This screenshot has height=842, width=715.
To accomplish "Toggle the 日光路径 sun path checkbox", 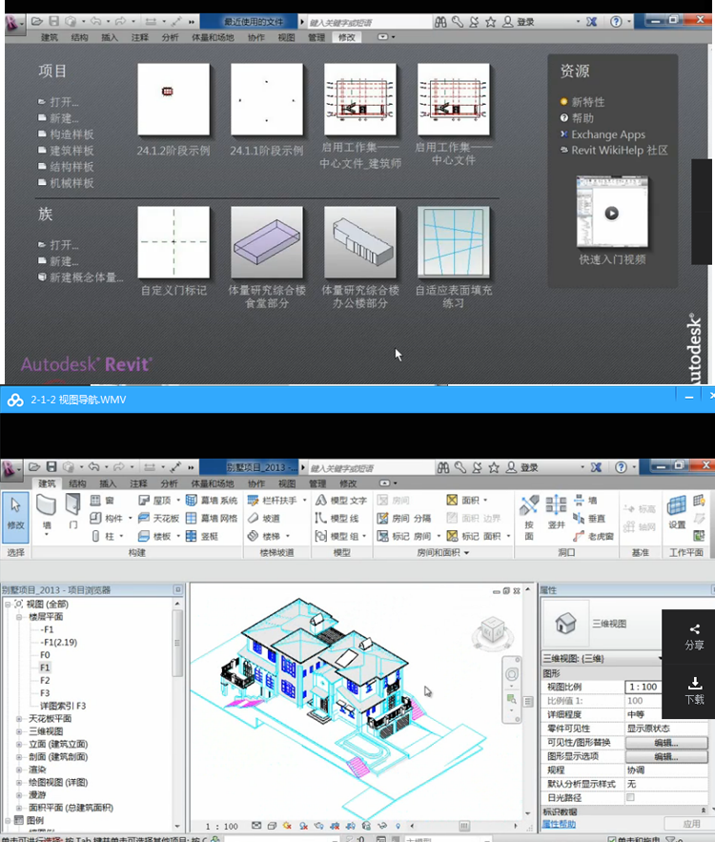I will coord(631,797).
